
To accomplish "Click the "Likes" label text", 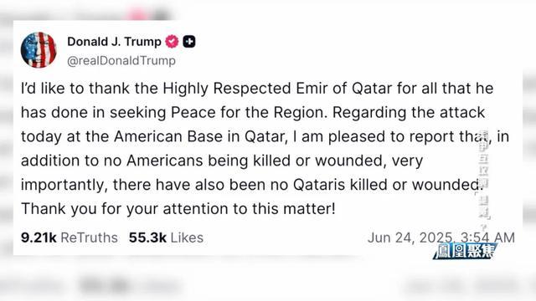I will coord(187,237).
